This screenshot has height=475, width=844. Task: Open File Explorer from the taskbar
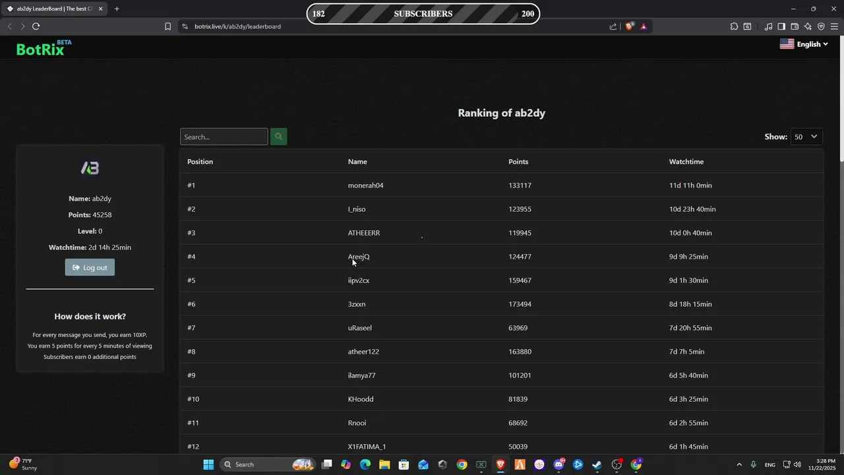point(384,464)
